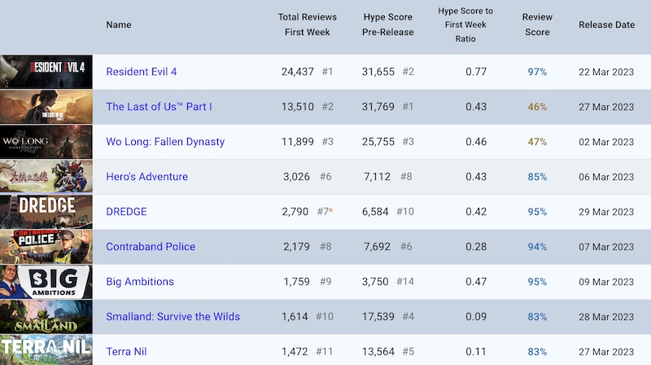
Task: Open the Hero's Adventure game link
Action: (147, 177)
